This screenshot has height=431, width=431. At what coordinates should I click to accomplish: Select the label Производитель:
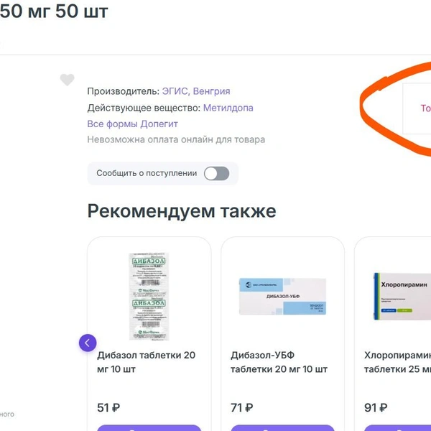point(124,91)
